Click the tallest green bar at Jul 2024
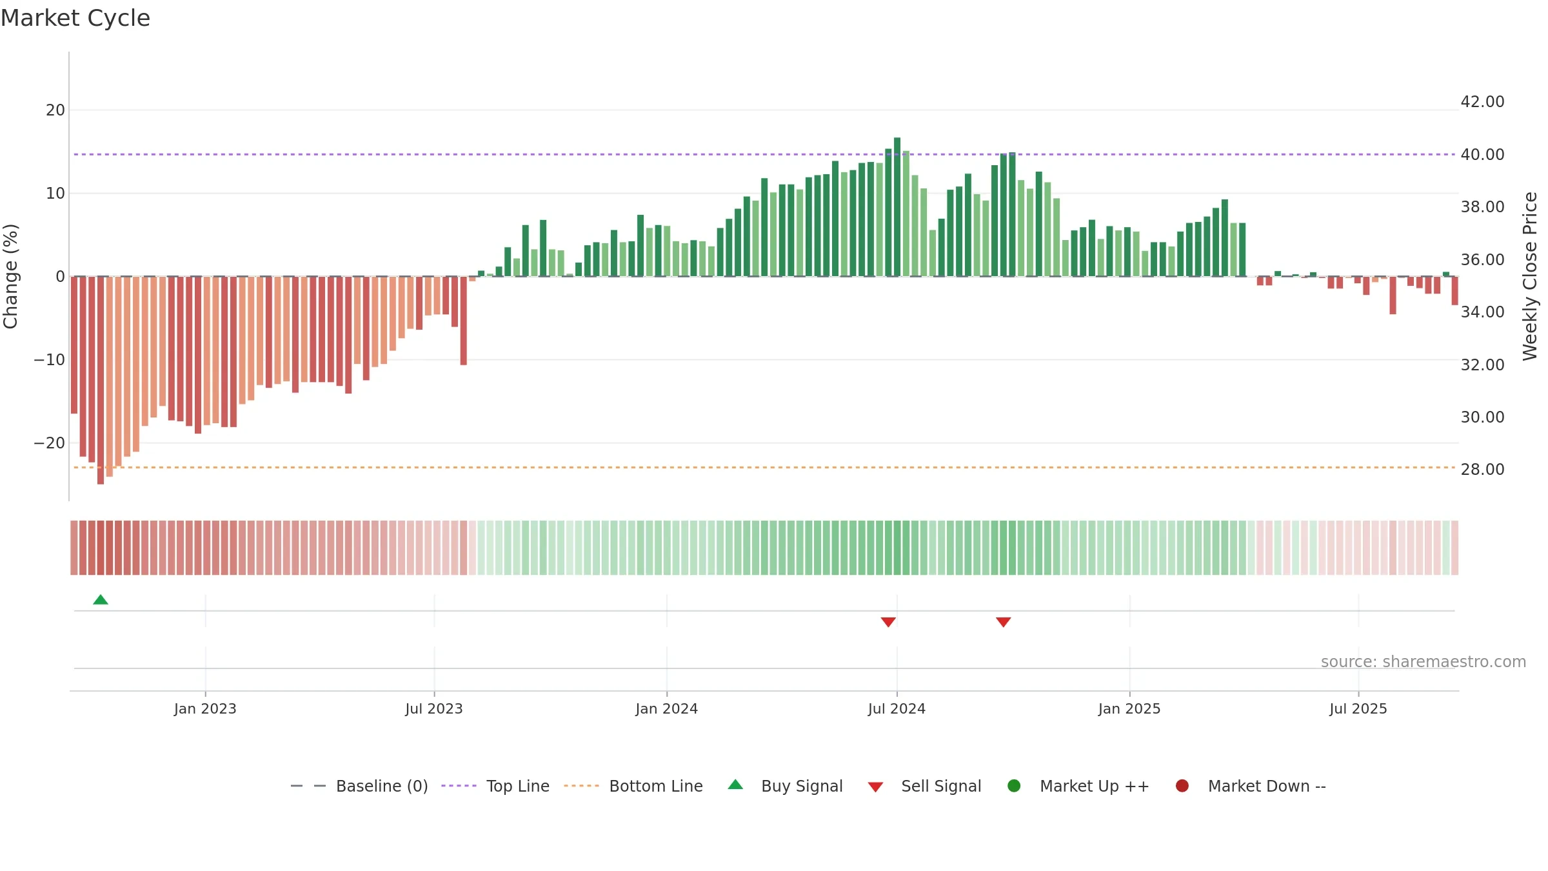1548x871 pixels. (897, 207)
